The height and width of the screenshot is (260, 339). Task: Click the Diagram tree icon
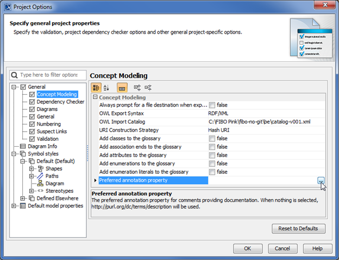click(40, 184)
